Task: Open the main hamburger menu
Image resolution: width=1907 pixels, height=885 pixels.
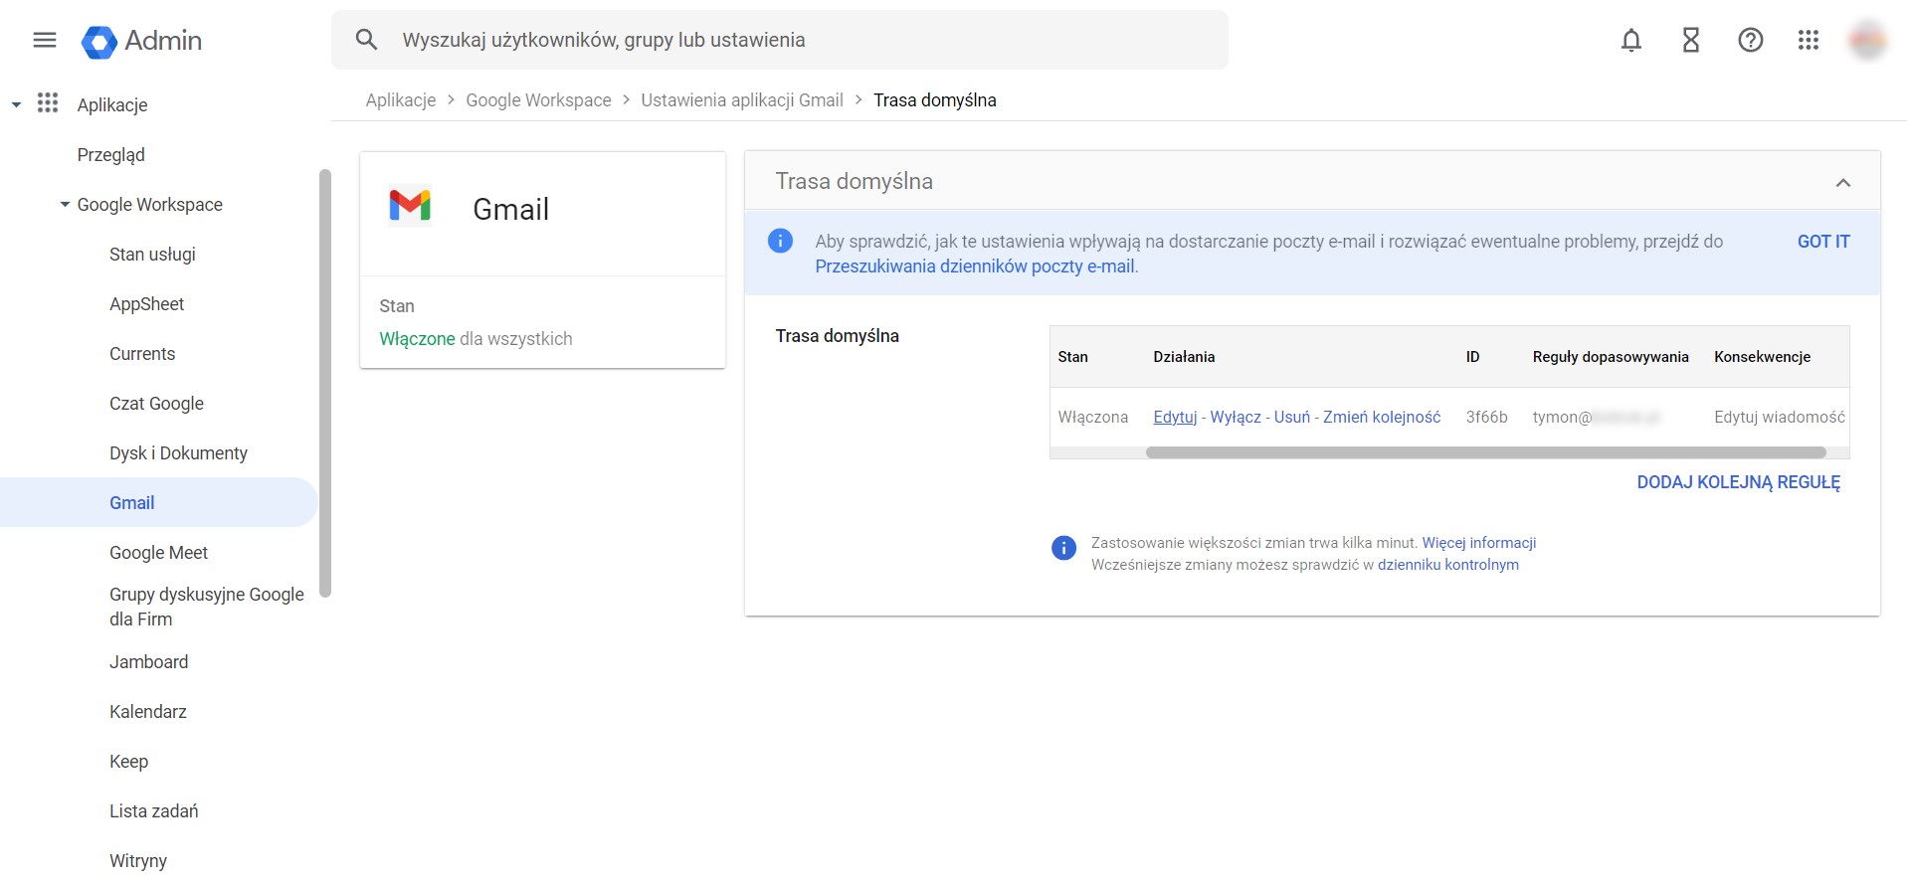Action: [x=45, y=40]
